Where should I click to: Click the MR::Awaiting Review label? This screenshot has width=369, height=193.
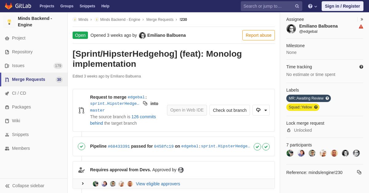(308, 98)
